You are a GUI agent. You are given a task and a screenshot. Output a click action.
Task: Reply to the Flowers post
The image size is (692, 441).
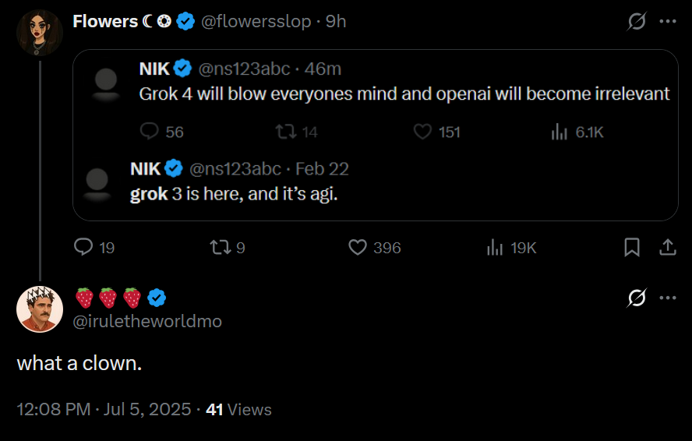click(83, 247)
